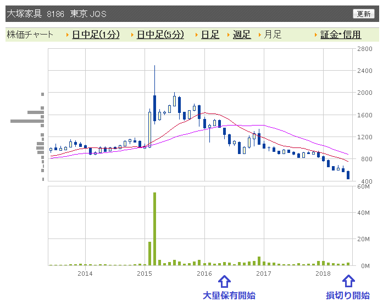Open the 日中足(1分) intraday chart

tap(96, 35)
